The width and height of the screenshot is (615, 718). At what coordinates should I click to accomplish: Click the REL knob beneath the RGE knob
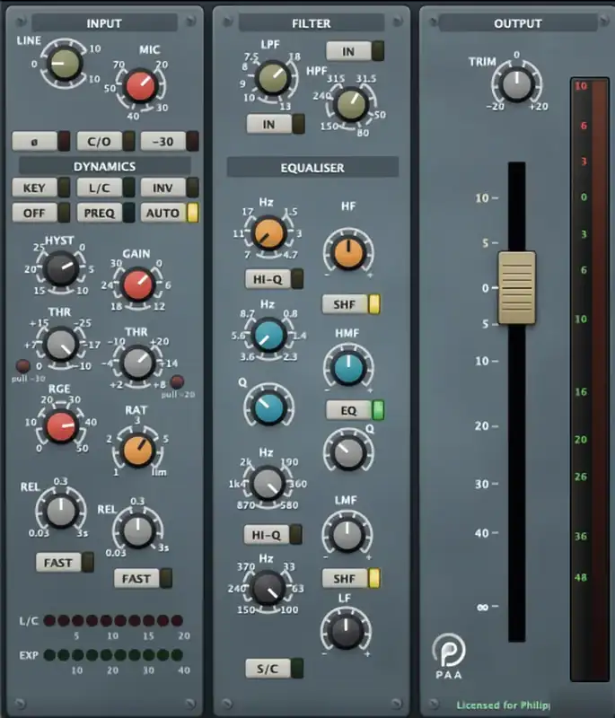(60, 511)
